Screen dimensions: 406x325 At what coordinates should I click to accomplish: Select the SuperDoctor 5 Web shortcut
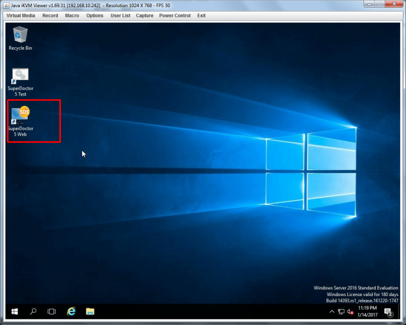coord(20,121)
